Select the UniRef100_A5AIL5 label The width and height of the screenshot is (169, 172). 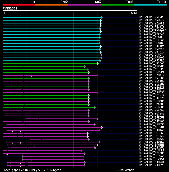pos(152,37)
